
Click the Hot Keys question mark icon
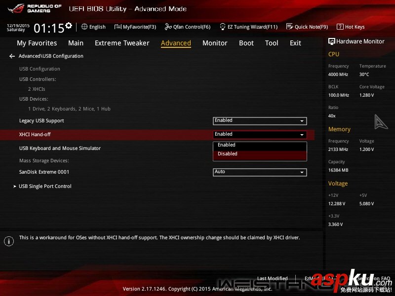point(340,27)
